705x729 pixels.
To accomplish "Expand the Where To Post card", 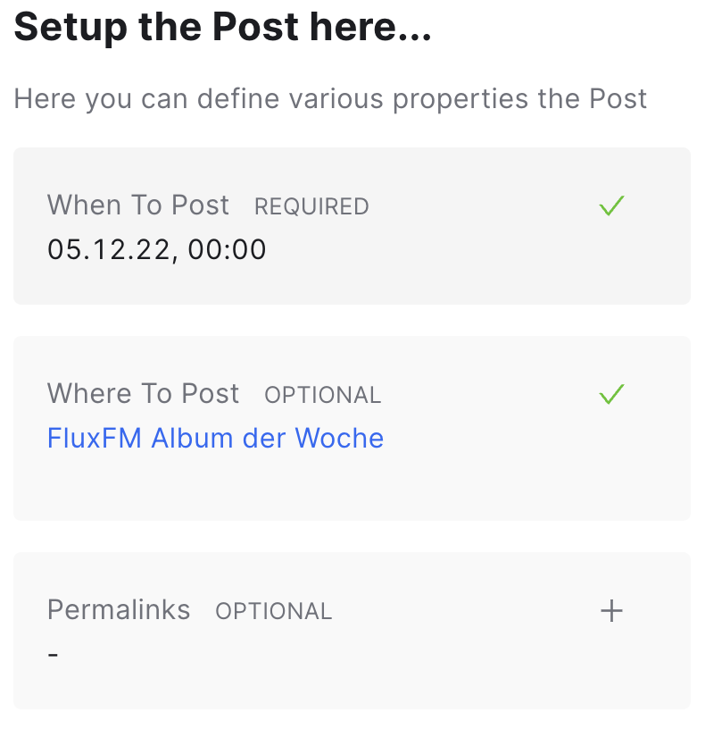I will point(352,428).
